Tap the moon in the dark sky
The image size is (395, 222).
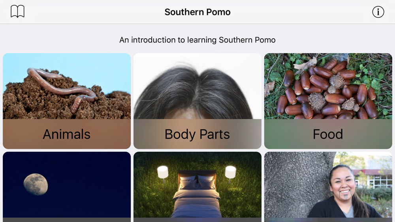pos(36,184)
